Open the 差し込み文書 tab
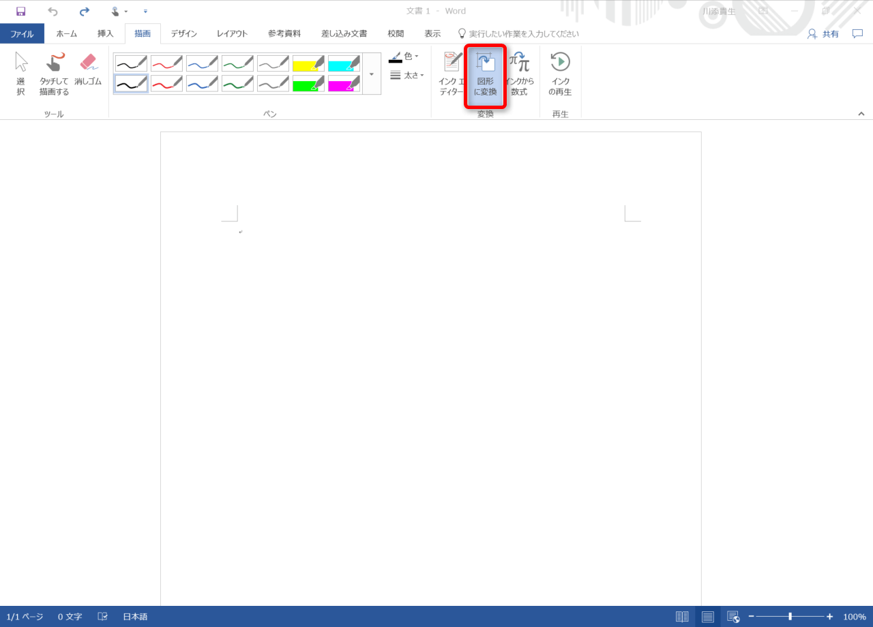873x627 pixels. coord(344,33)
